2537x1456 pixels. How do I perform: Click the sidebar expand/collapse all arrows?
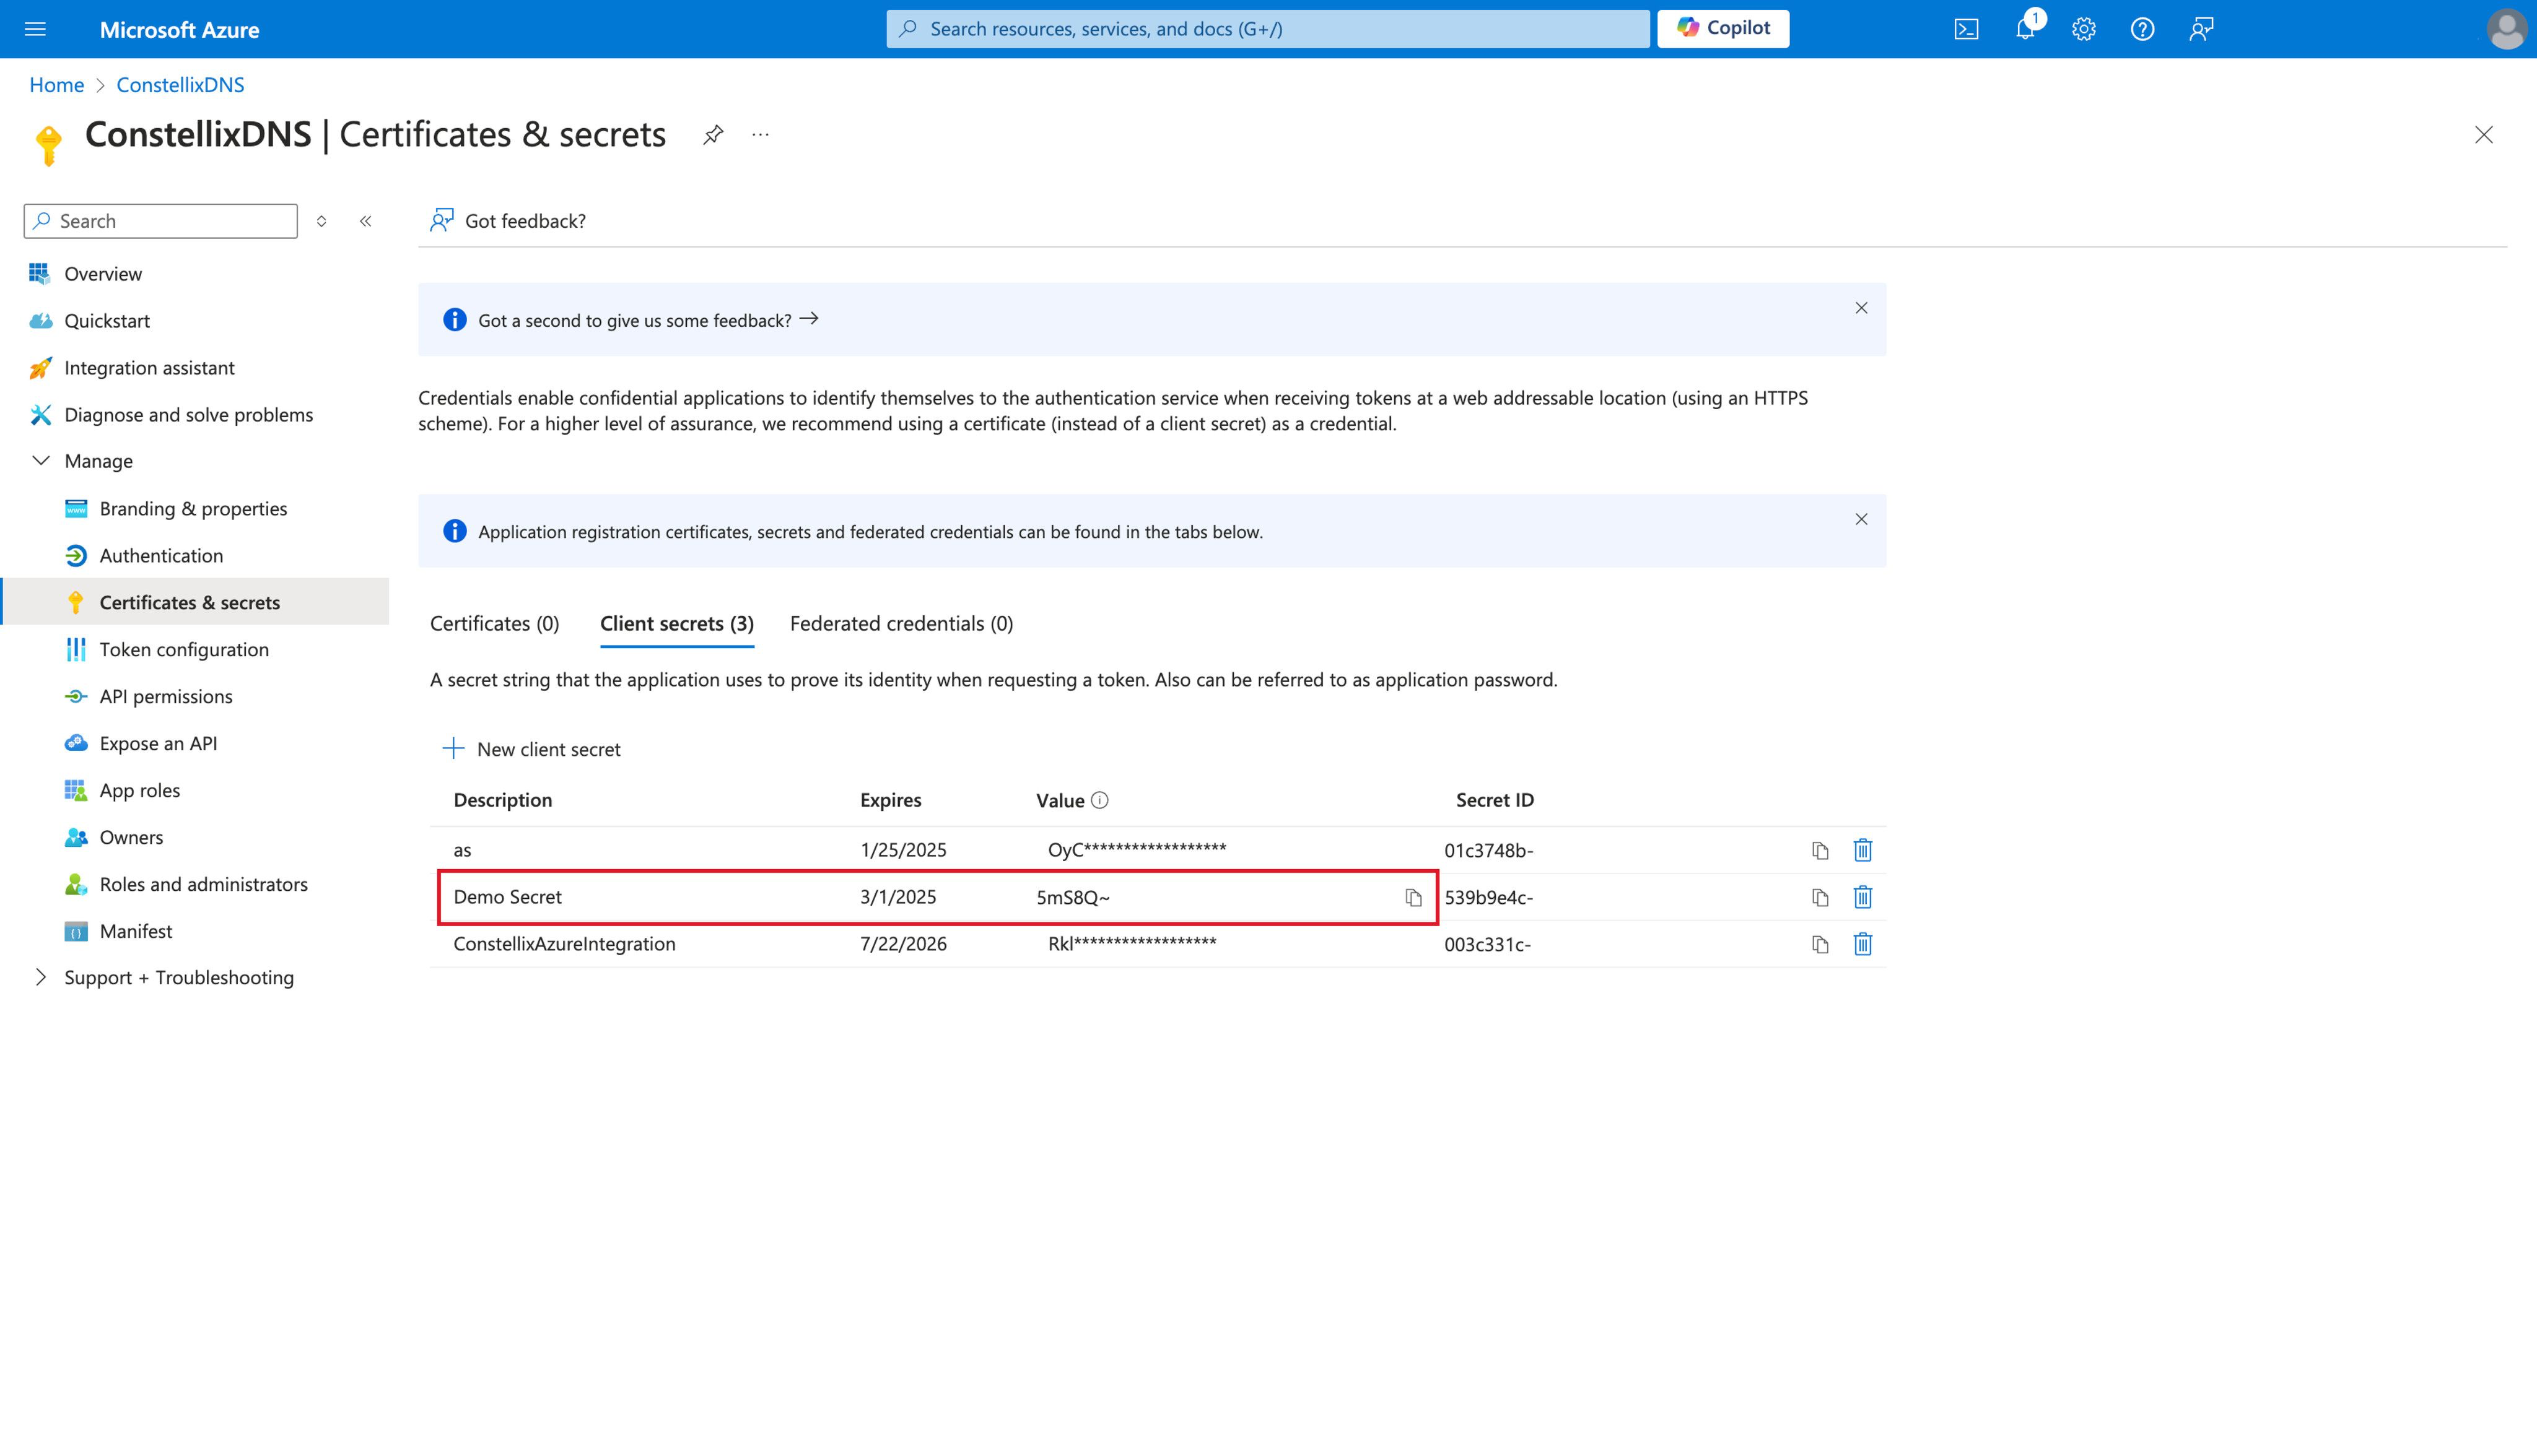[321, 221]
